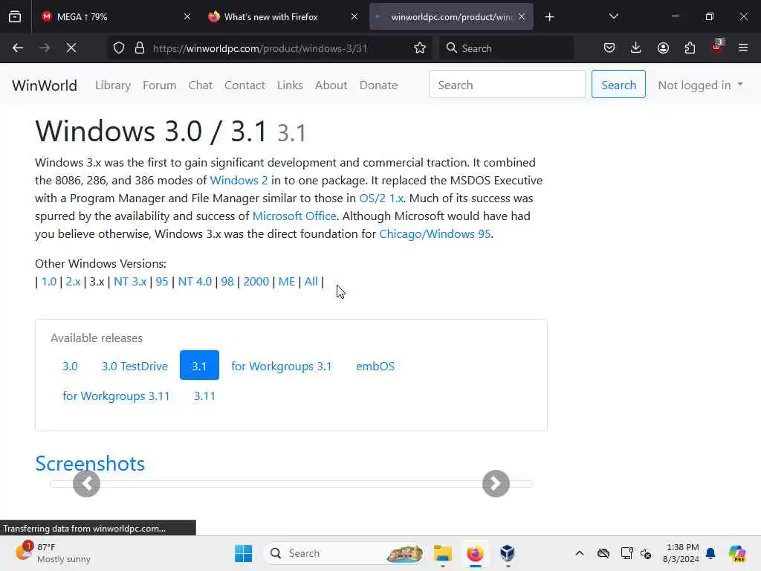
Task: Show hidden system tray icons
Action: 580,553
